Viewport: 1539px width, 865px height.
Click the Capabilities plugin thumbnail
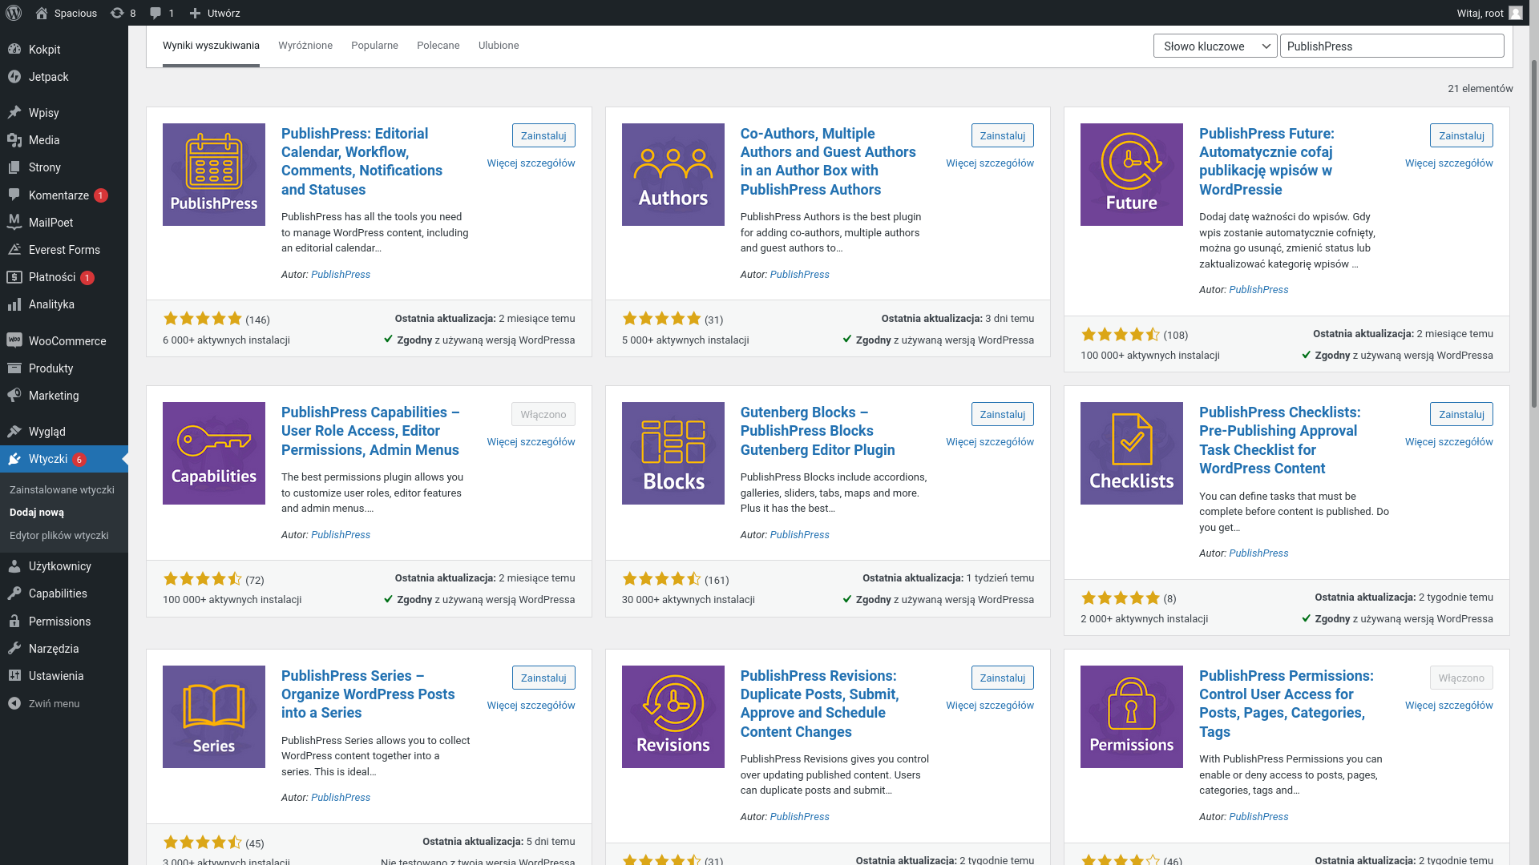pos(214,453)
